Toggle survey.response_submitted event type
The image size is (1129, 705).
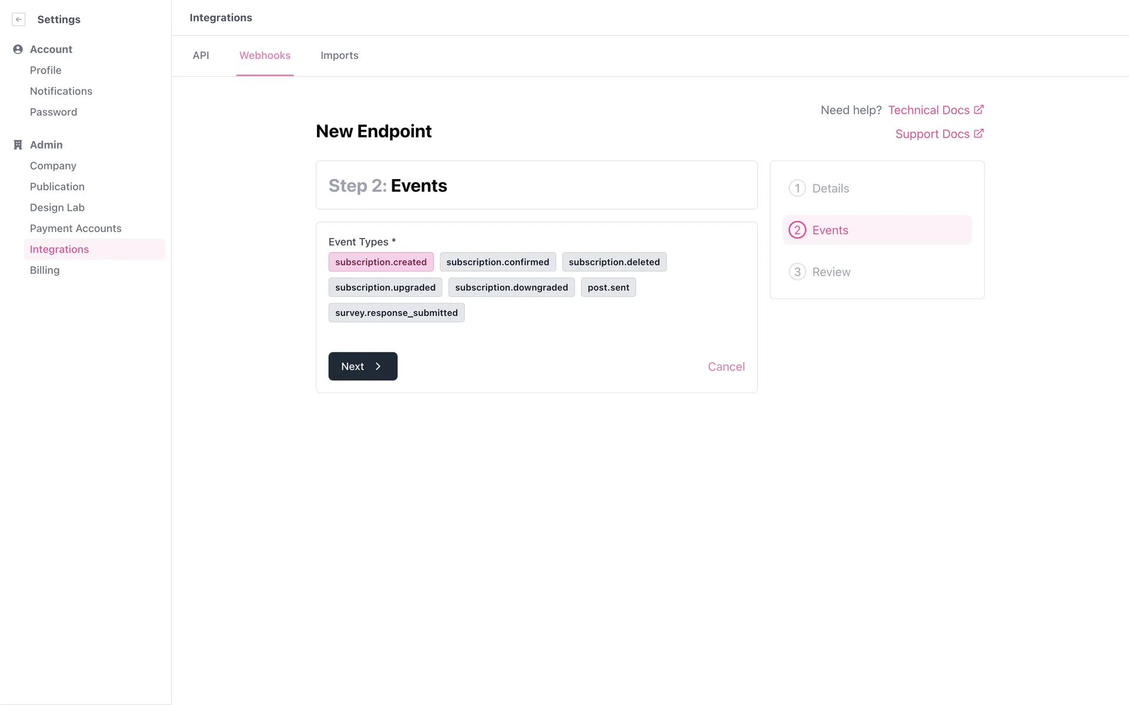(x=396, y=313)
